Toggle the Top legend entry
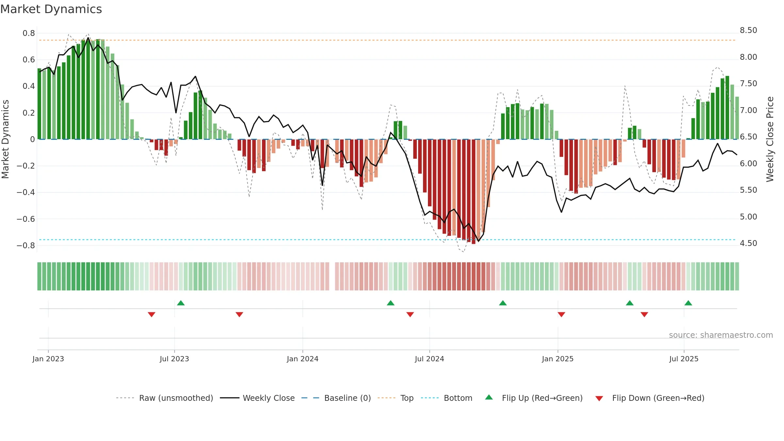 click(x=395, y=398)
